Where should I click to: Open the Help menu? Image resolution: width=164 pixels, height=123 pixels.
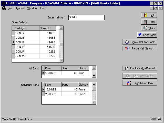point(43,8)
